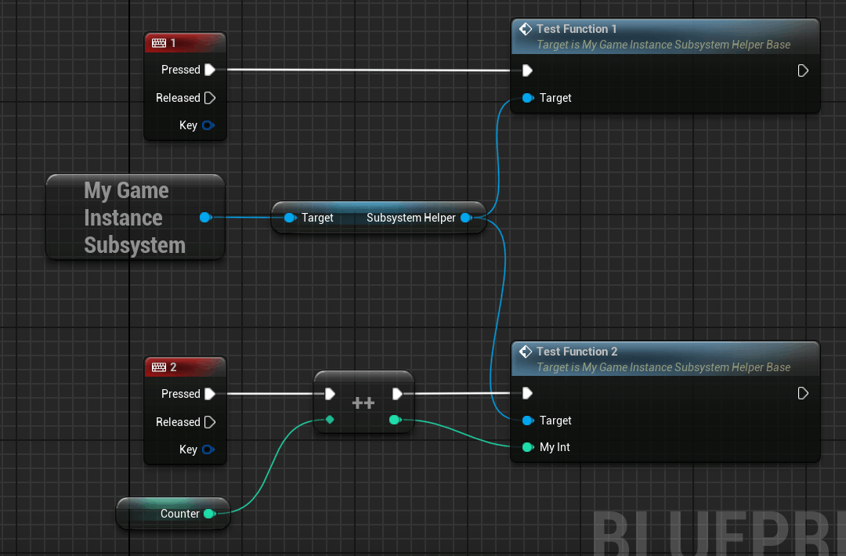
Task: Click Test Function 2 input exec pin
Action: tap(527, 393)
